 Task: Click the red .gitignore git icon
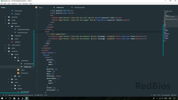click(12, 42)
